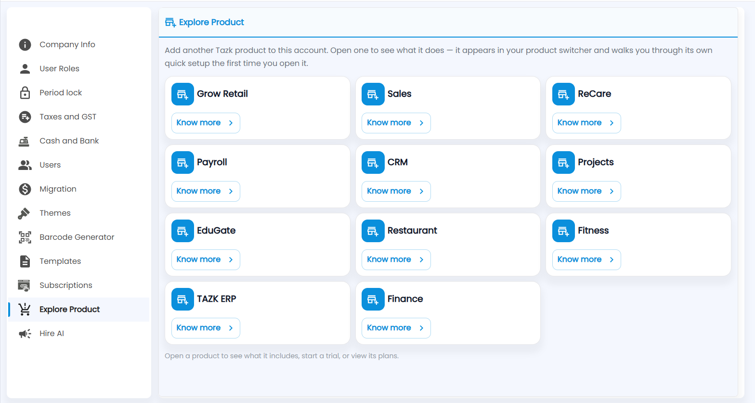
Task: Open Know more for Restaurant
Action: [x=396, y=260]
